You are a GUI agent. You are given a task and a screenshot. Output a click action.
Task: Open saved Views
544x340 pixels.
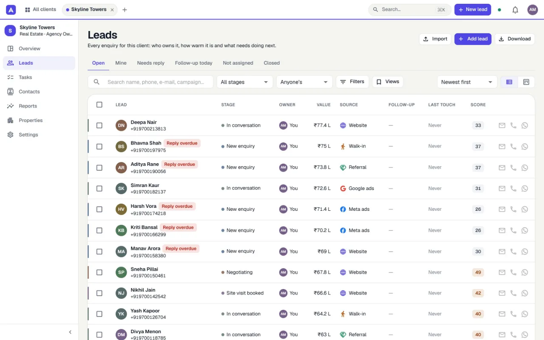[x=388, y=82]
